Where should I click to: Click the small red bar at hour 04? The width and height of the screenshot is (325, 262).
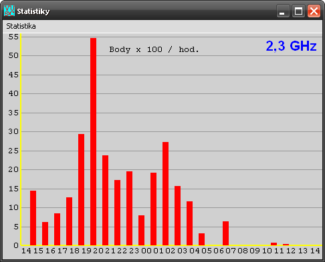click(201, 239)
